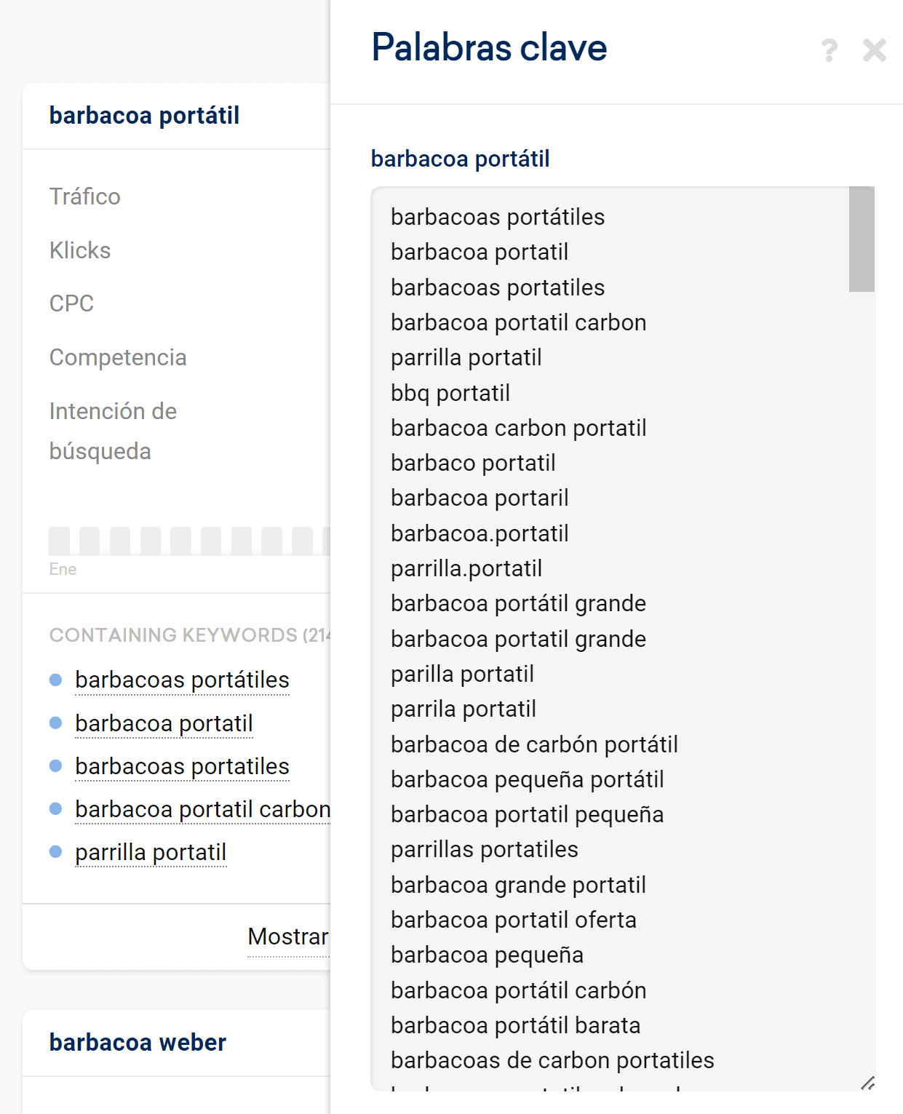The width and height of the screenshot is (903, 1114).
Task: Click the help question mark icon
Action: pyautogui.click(x=829, y=50)
